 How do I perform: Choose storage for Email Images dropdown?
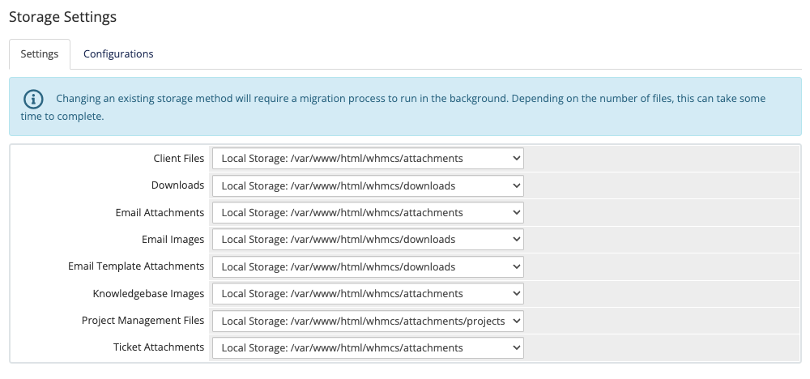pyautogui.click(x=368, y=240)
